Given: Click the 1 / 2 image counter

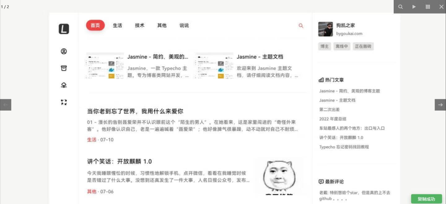Looking at the screenshot, I should tap(5, 7).
